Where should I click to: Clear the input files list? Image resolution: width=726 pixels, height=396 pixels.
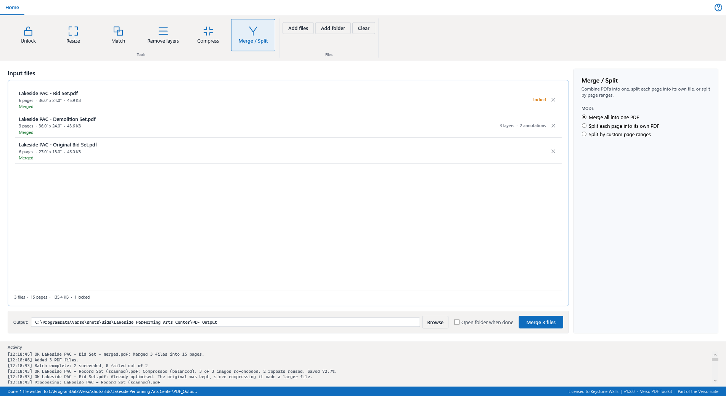point(364,28)
